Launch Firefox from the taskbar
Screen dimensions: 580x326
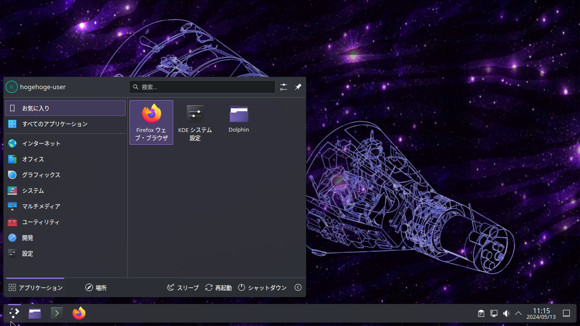click(79, 313)
